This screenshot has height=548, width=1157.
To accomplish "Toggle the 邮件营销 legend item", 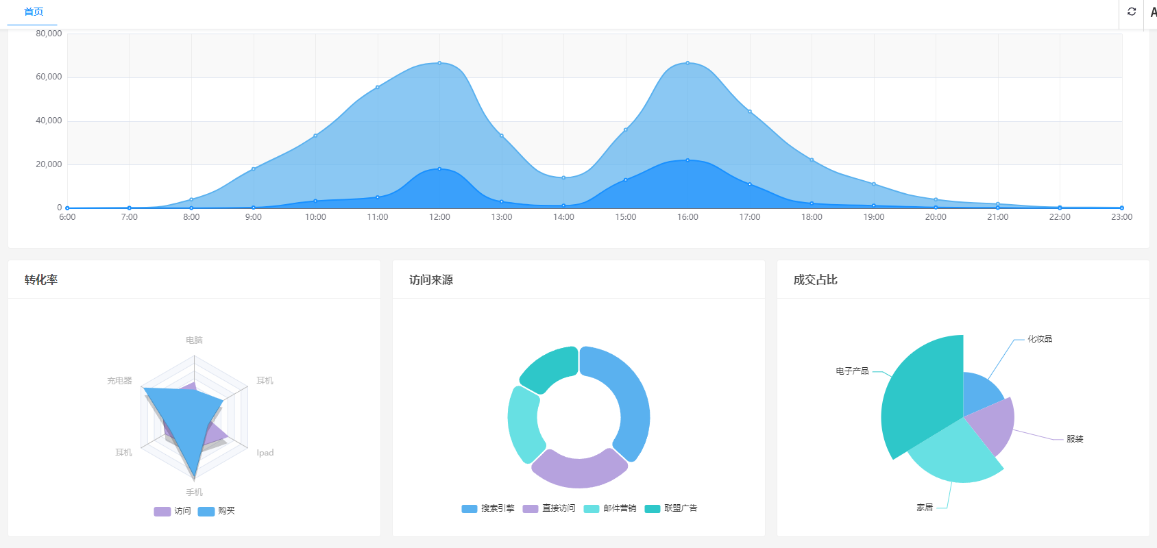I will [610, 508].
